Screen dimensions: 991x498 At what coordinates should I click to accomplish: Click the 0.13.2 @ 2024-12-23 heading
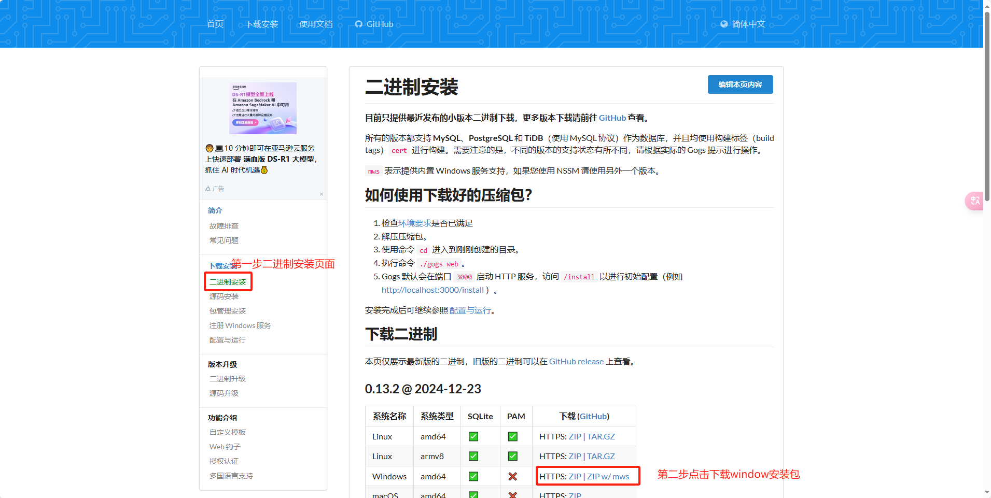tap(423, 389)
